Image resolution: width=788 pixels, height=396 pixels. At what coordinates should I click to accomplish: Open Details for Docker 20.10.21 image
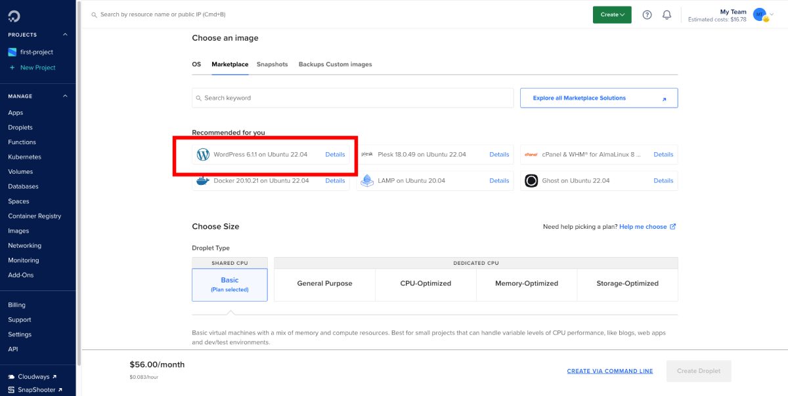(335, 180)
